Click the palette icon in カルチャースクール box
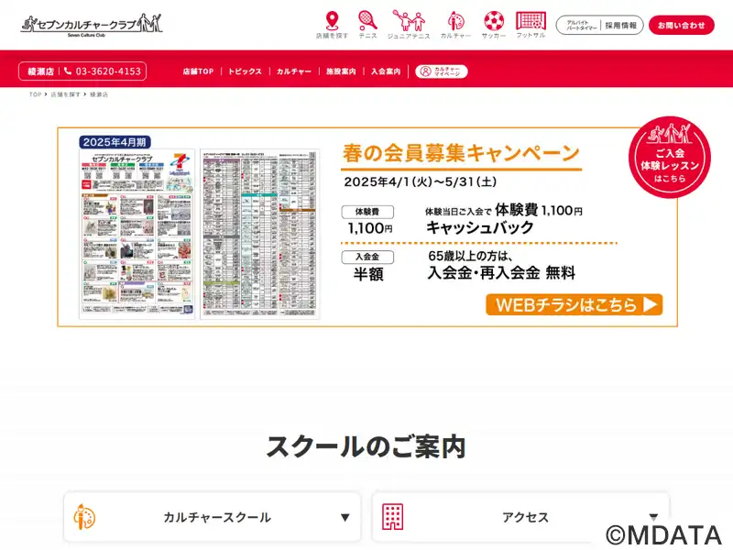This screenshot has width=733, height=550. (84, 517)
